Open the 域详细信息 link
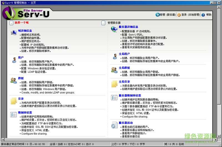Screen dimensions: 222x147 coord(25,30)
